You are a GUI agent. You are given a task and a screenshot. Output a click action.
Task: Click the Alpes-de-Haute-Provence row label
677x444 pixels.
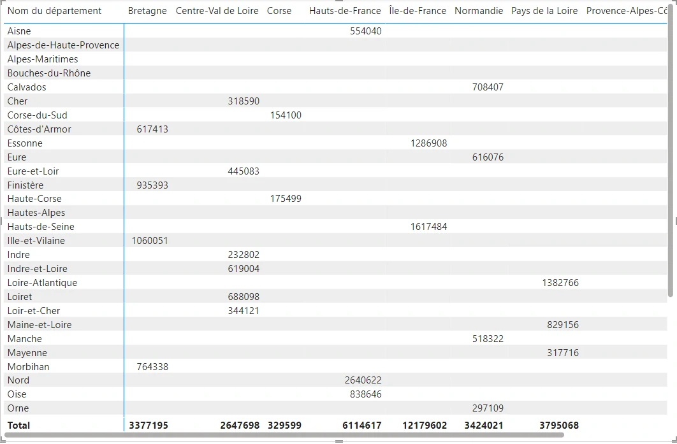pyautogui.click(x=63, y=45)
